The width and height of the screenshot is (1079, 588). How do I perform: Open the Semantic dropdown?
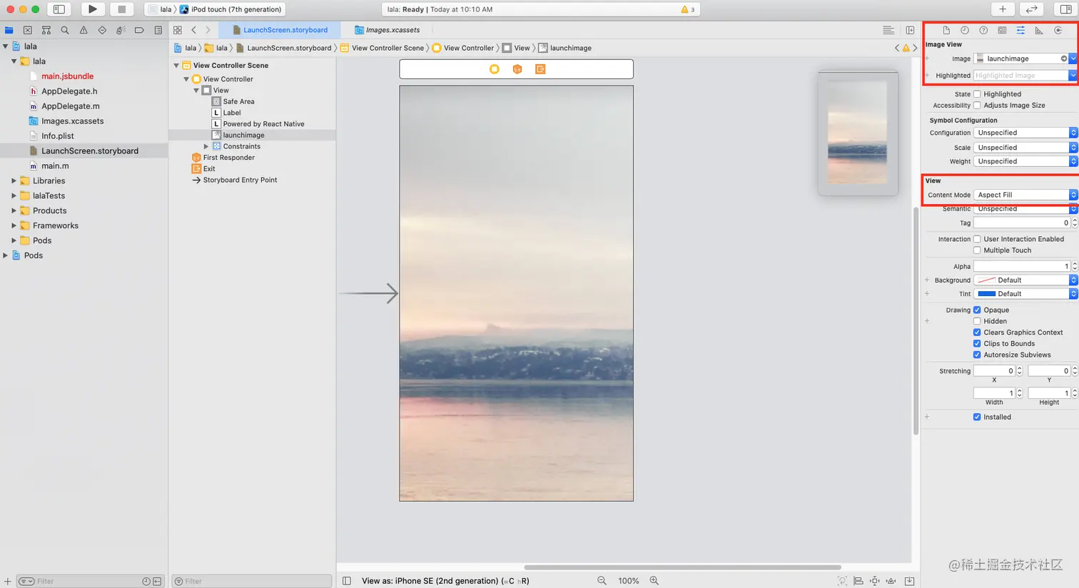tap(1025, 209)
